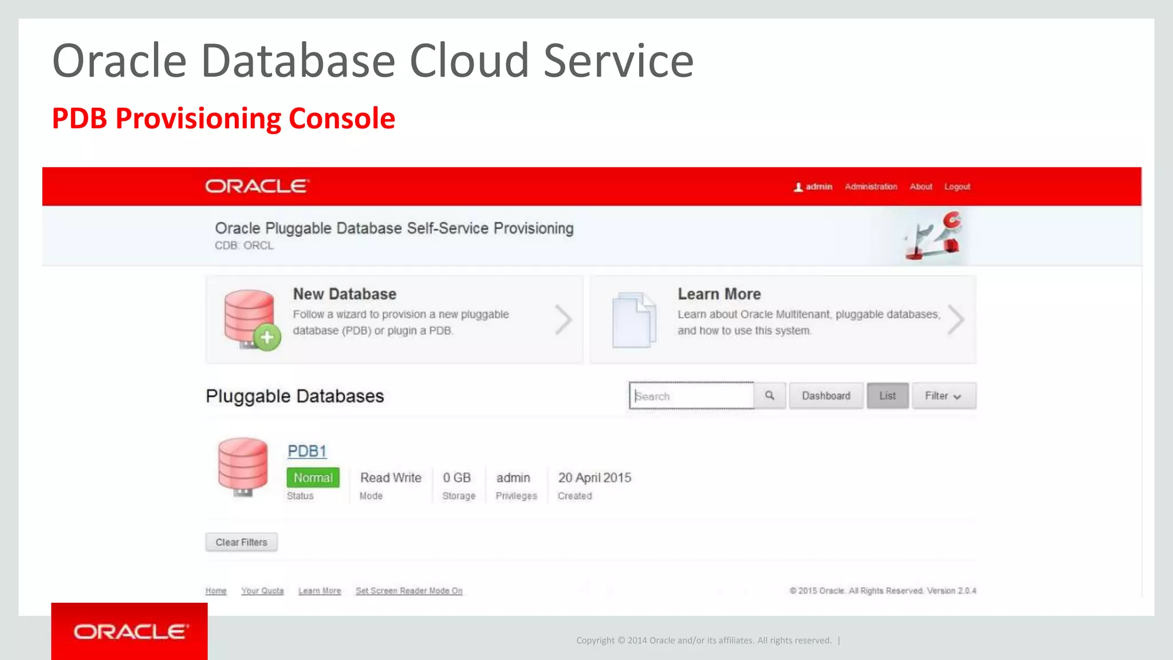Switch to Dashboard view
This screenshot has height=660, width=1173.
826,396
